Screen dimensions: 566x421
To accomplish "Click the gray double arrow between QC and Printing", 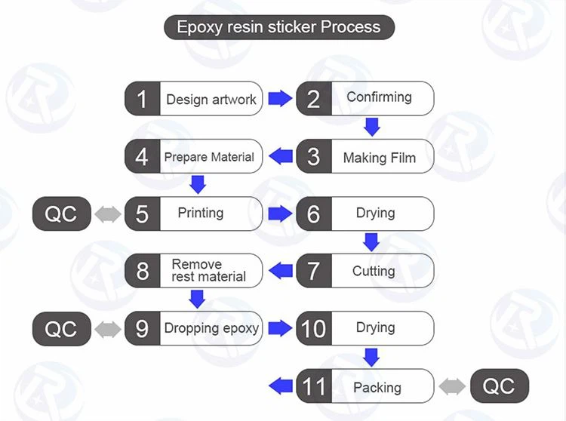I will pyautogui.click(x=108, y=214).
